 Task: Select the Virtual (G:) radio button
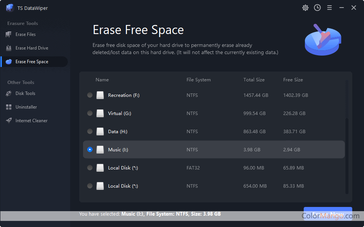pos(90,113)
